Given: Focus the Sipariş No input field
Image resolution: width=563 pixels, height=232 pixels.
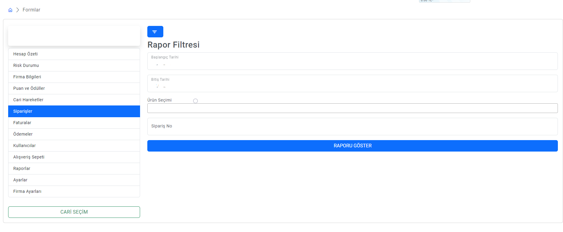Looking at the screenshot, I should coord(352,127).
